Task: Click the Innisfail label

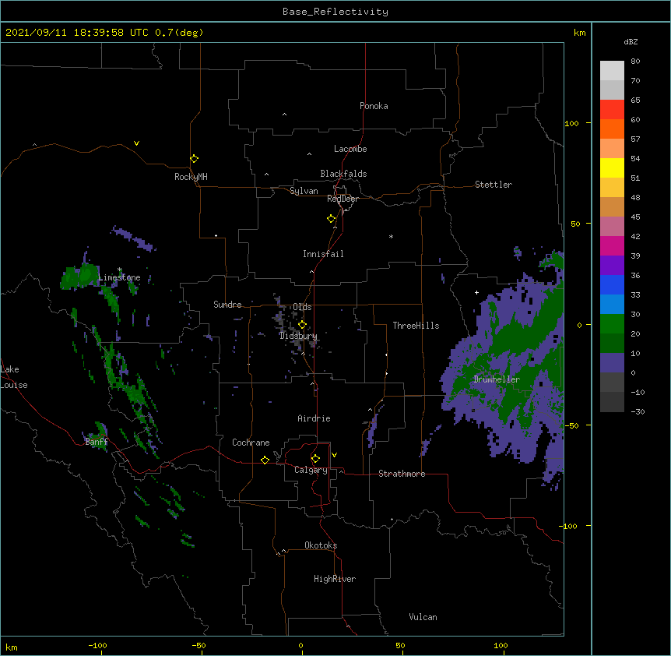Action: [323, 254]
